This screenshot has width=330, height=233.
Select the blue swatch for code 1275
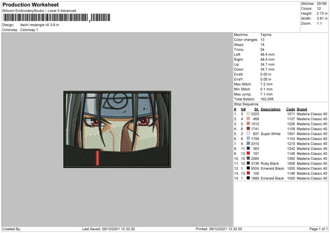click(249, 143)
